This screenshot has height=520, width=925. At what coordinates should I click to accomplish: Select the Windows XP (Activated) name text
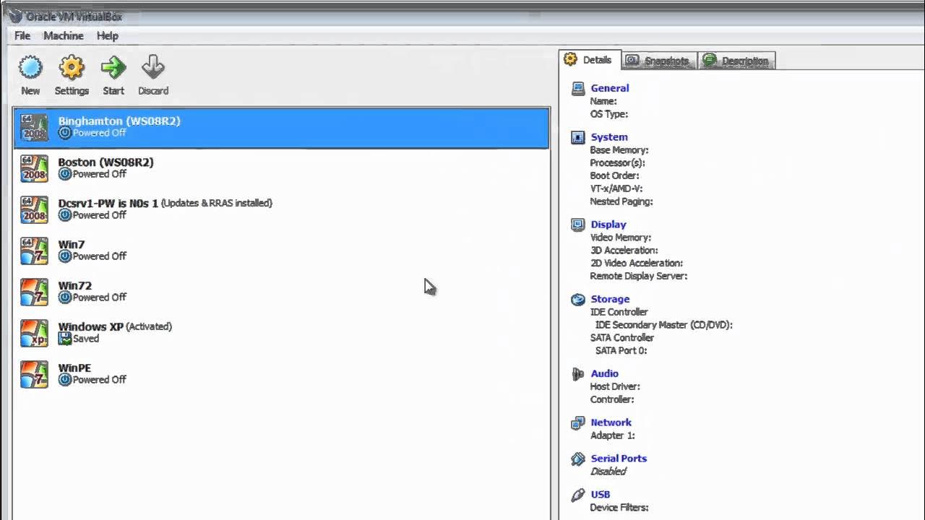[x=115, y=327]
